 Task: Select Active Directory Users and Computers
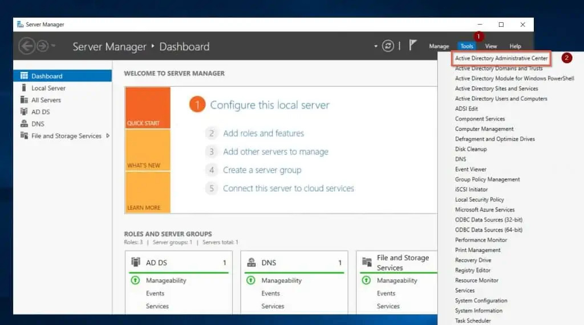pos(501,98)
